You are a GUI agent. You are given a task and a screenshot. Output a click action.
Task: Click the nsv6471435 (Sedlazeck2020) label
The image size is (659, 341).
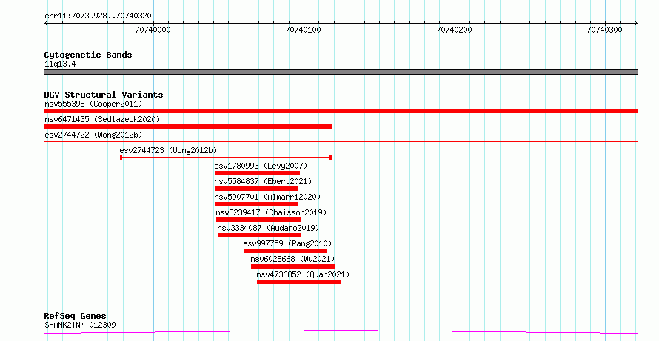coord(102,119)
